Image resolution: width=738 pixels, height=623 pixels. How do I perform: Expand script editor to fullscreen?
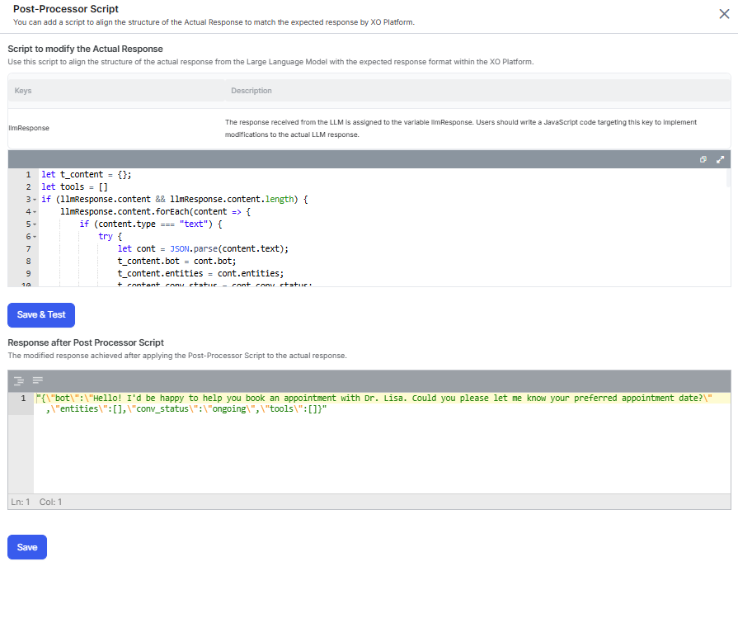pos(720,159)
